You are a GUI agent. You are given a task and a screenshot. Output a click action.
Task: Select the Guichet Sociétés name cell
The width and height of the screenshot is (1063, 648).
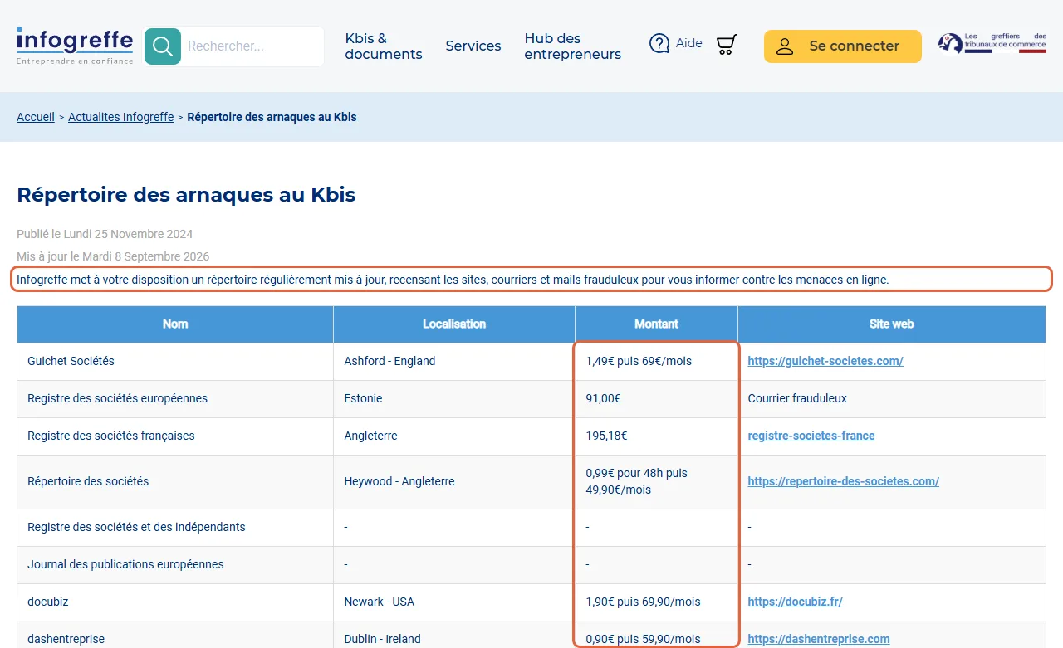click(x=175, y=362)
